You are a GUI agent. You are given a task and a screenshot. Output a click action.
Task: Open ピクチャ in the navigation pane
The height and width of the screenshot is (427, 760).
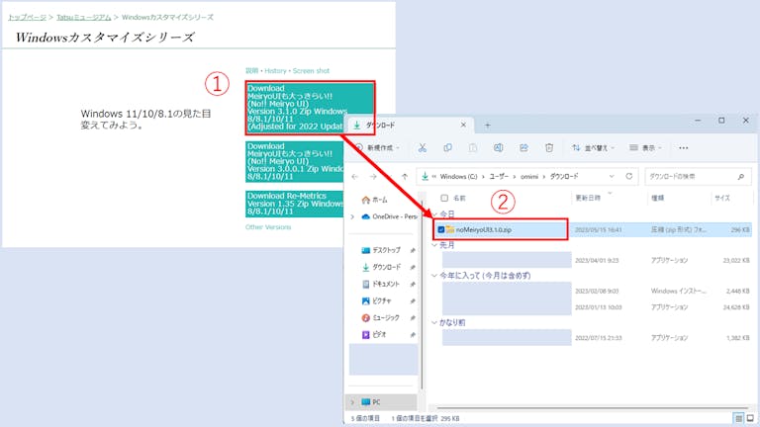coord(377,301)
